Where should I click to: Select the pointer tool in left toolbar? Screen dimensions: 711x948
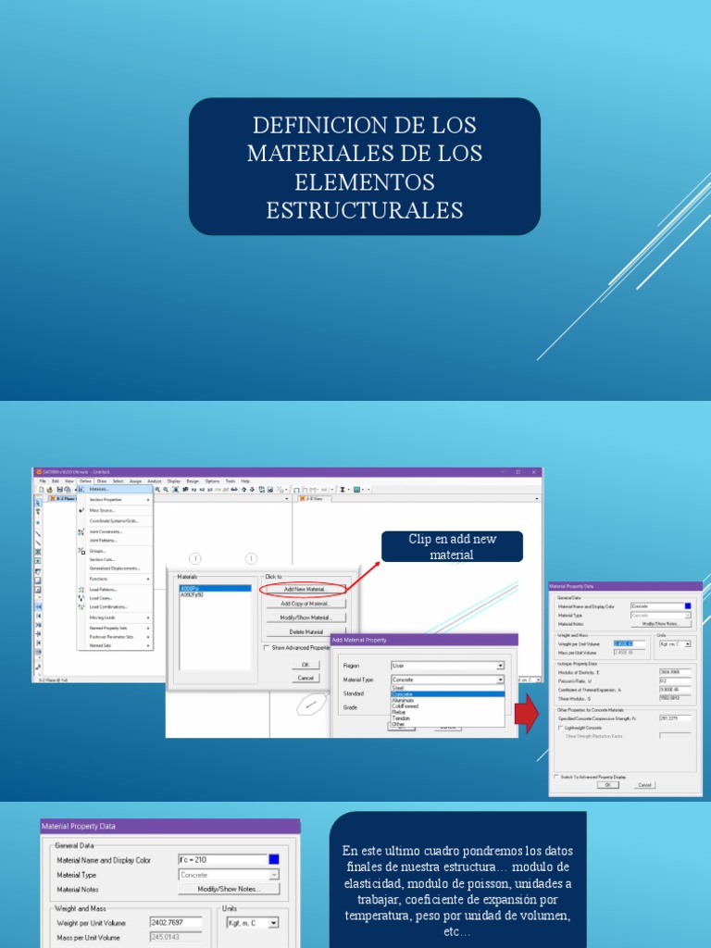point(38,503)
